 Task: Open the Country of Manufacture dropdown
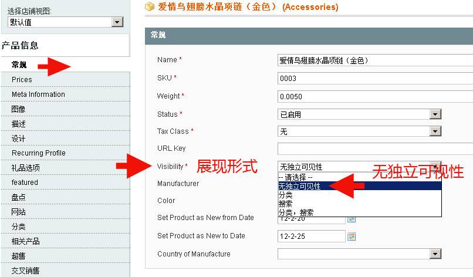tap(359, 254)
